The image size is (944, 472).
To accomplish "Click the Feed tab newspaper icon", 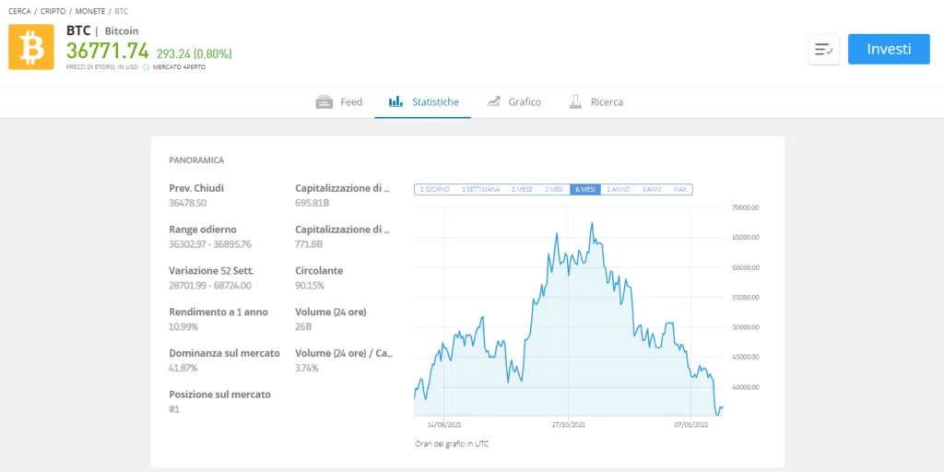I will pos(324,101).
